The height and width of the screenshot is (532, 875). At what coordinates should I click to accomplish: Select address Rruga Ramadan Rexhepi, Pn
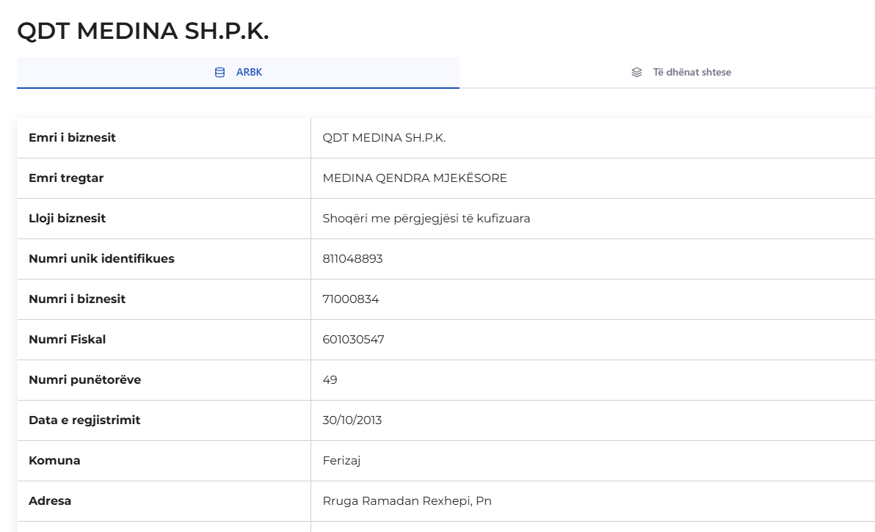tap(407, 500)
